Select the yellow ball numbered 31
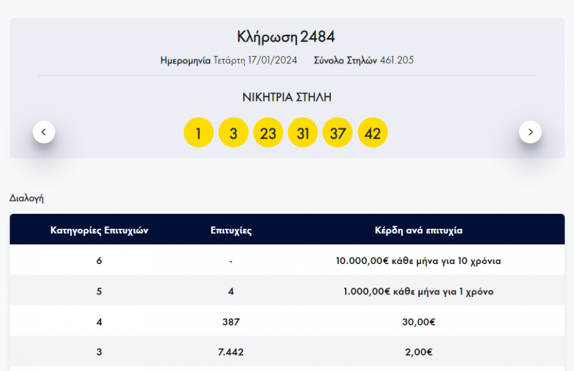 303,133
